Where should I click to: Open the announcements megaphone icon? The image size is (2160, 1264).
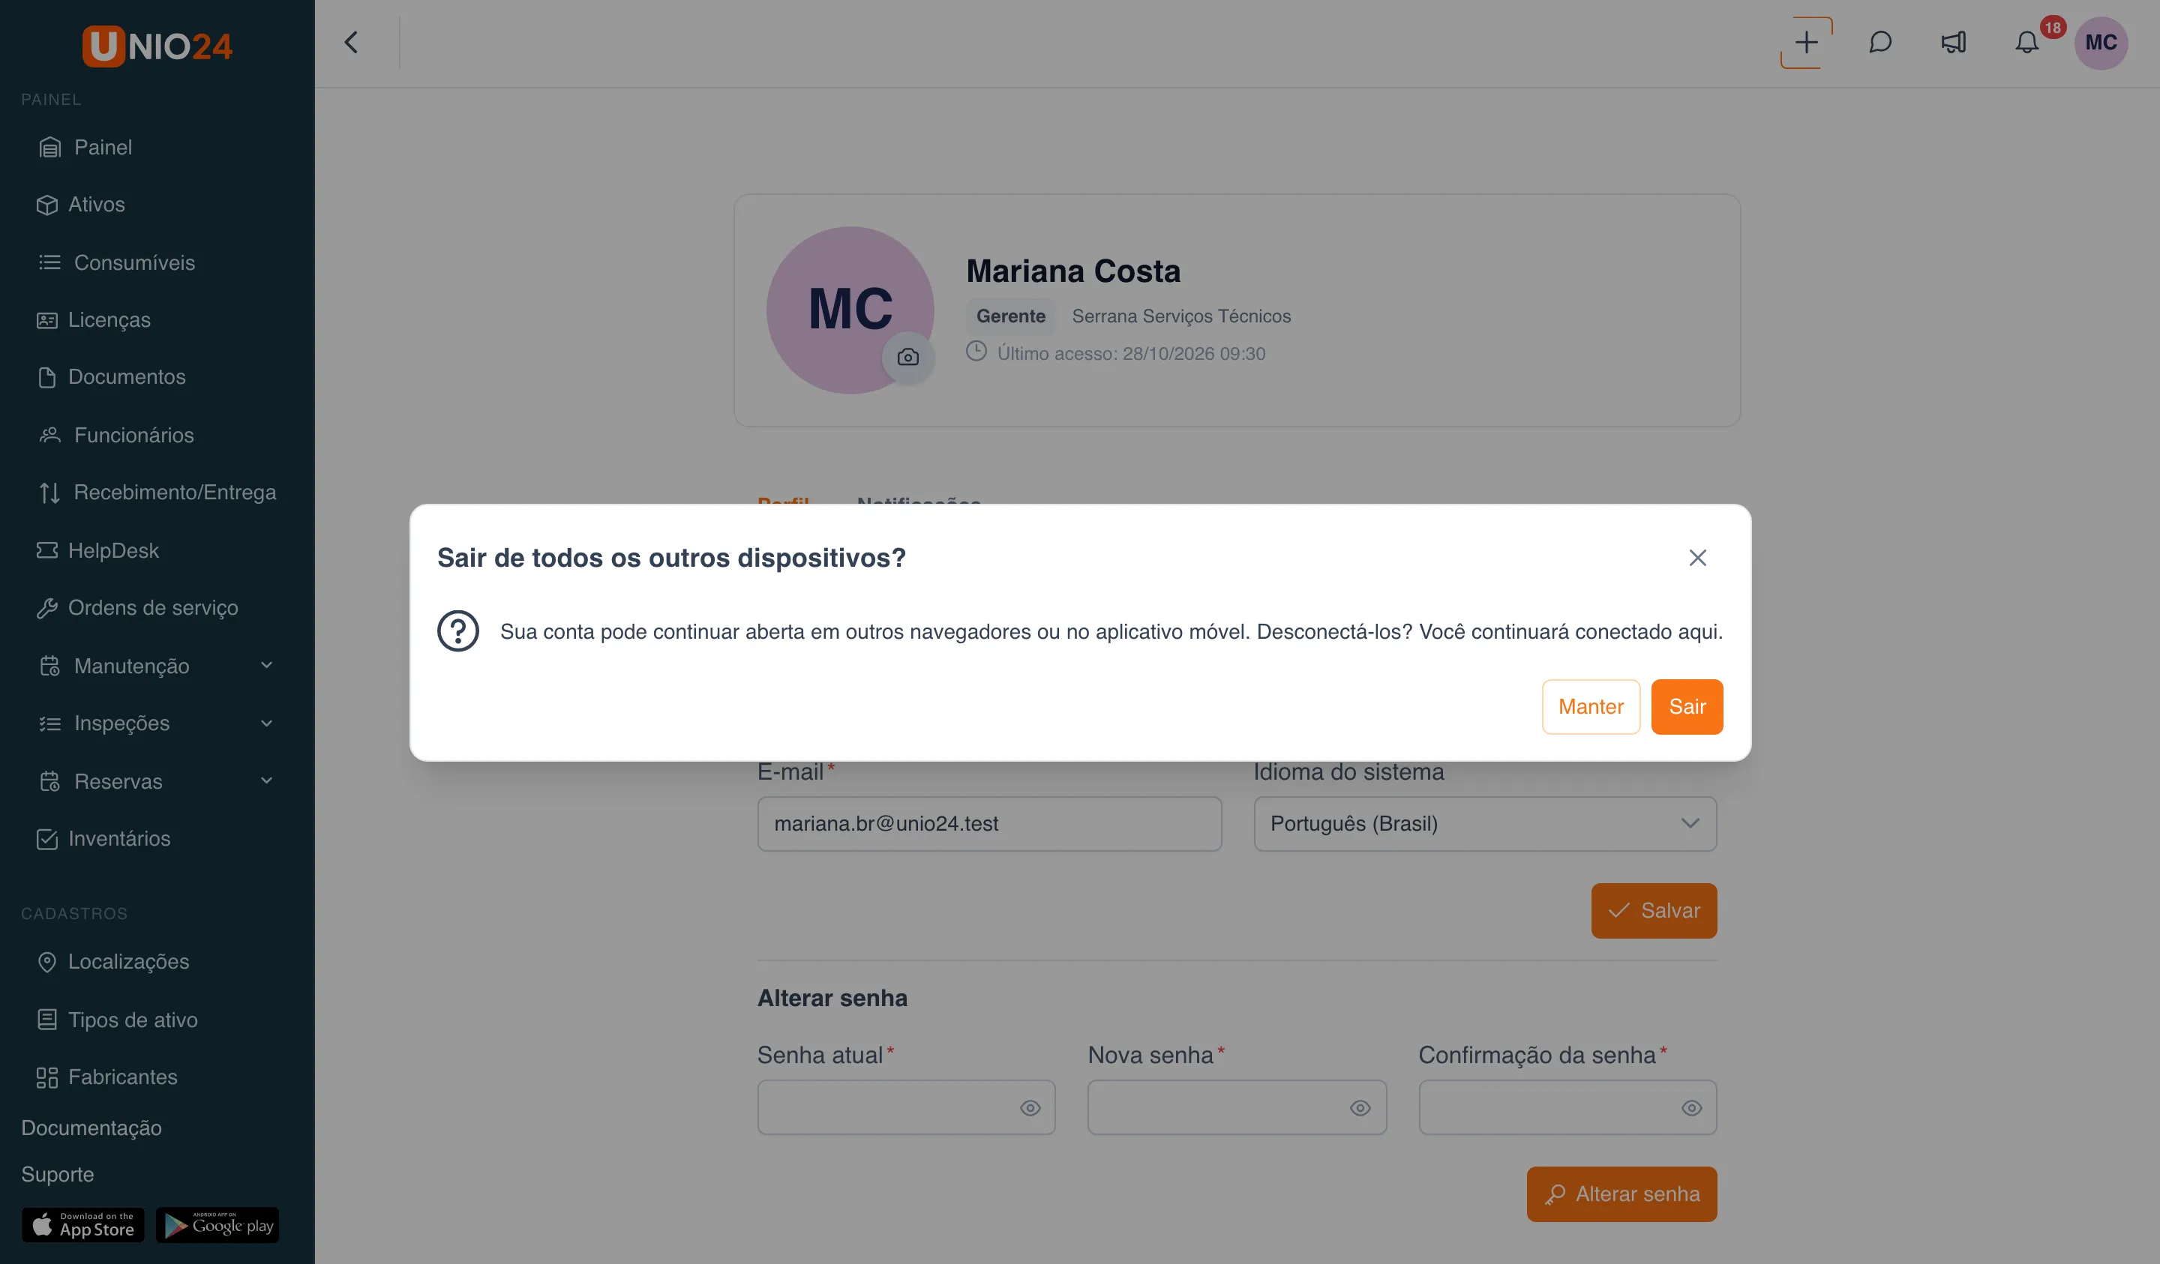pyautogui.click(x=1954, y=43)
